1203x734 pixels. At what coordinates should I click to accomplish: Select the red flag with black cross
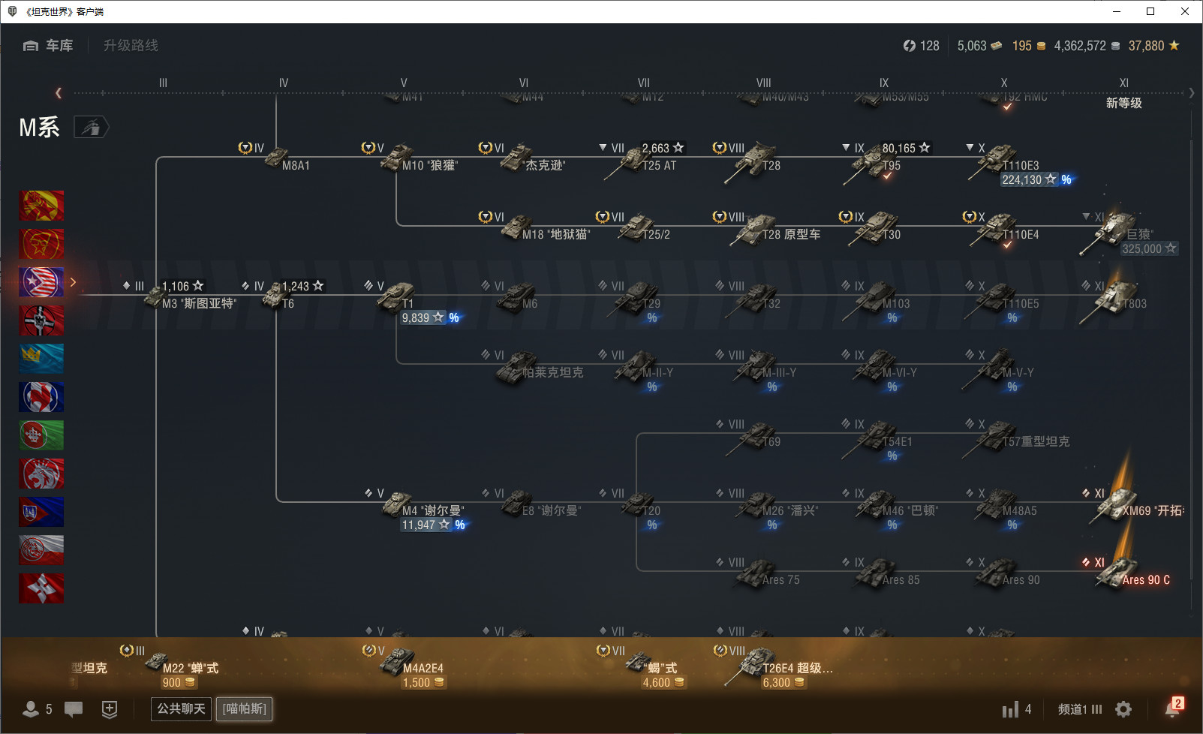(x=41, y=320)
